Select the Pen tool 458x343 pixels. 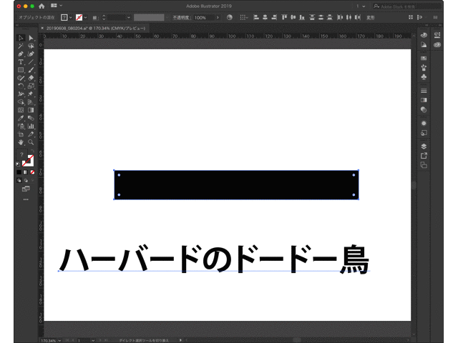click(x=21, y=54)
